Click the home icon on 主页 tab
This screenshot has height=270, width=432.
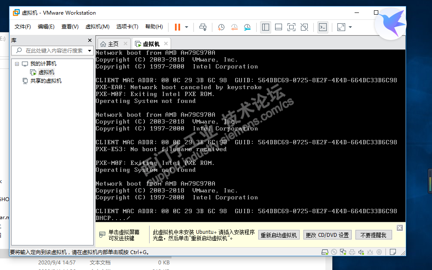tap(103, 44)
